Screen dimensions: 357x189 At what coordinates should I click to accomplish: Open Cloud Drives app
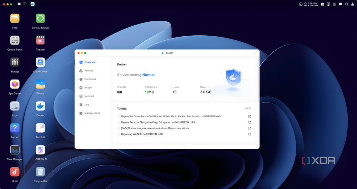[x=40, y=62]
